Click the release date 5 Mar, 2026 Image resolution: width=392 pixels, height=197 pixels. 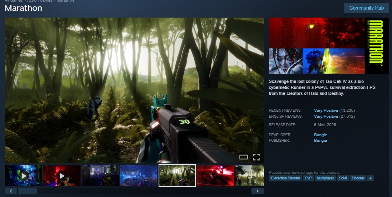325,125
